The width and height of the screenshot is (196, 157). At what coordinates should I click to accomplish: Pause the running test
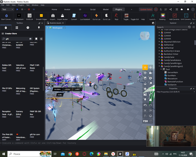point(22,9)
